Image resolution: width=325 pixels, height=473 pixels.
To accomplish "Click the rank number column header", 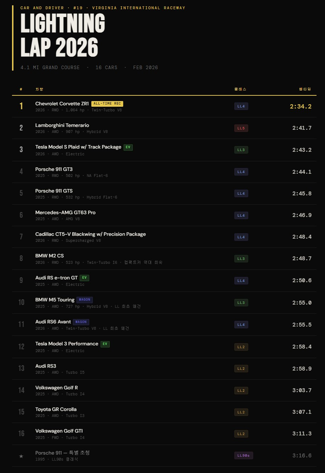I will pos(21,89).
